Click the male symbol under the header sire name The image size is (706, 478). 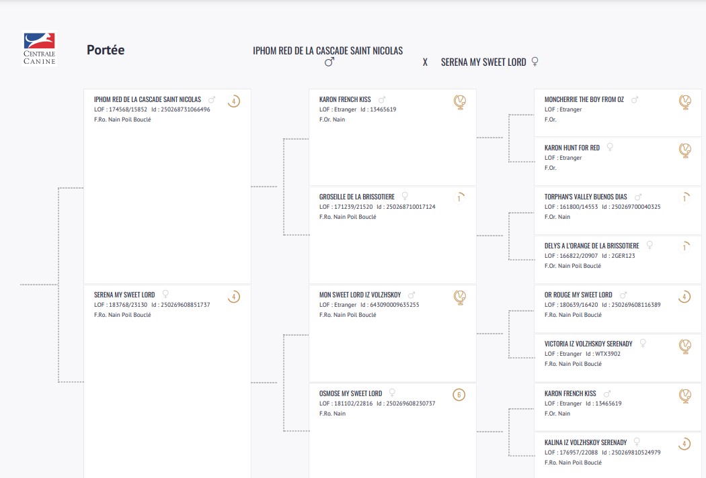[329, 62]
